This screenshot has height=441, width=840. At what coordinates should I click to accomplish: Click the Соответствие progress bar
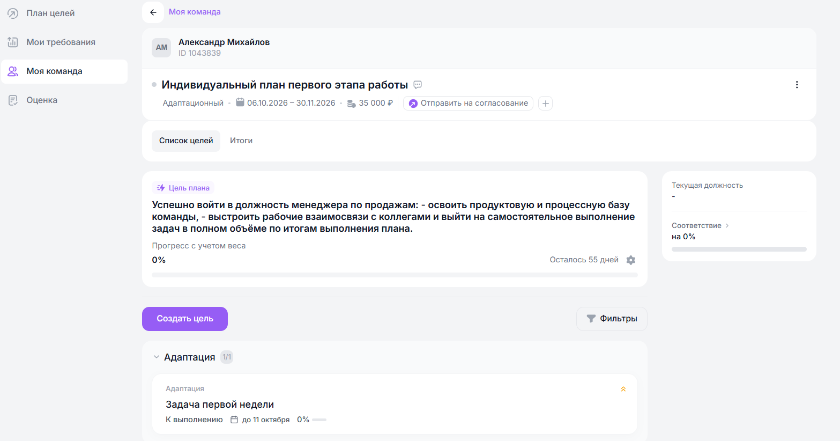(739, 249)
